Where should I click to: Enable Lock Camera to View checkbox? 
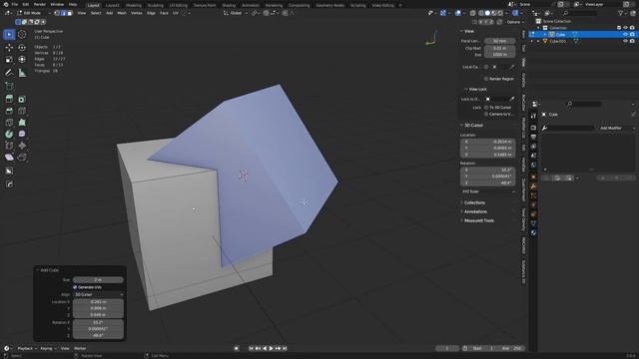tap(486, 114)
